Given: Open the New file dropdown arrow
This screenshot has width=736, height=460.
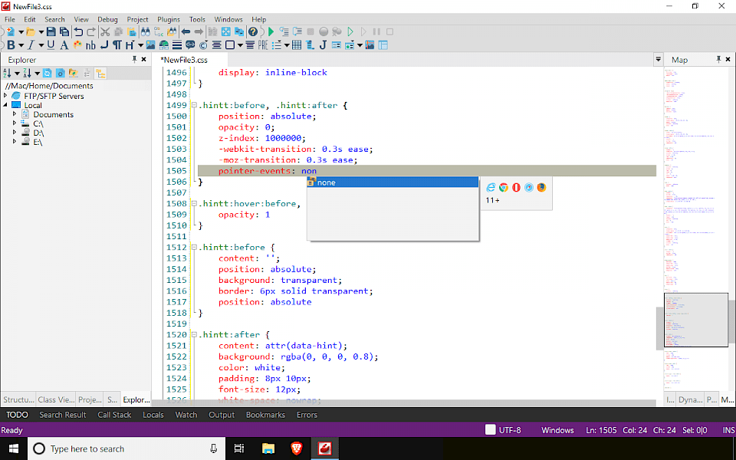Looking at the screenshot, I should pos(21,32).
